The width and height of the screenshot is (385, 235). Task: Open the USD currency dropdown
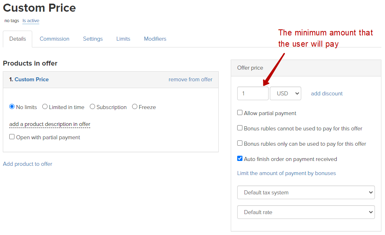[286, 93]
